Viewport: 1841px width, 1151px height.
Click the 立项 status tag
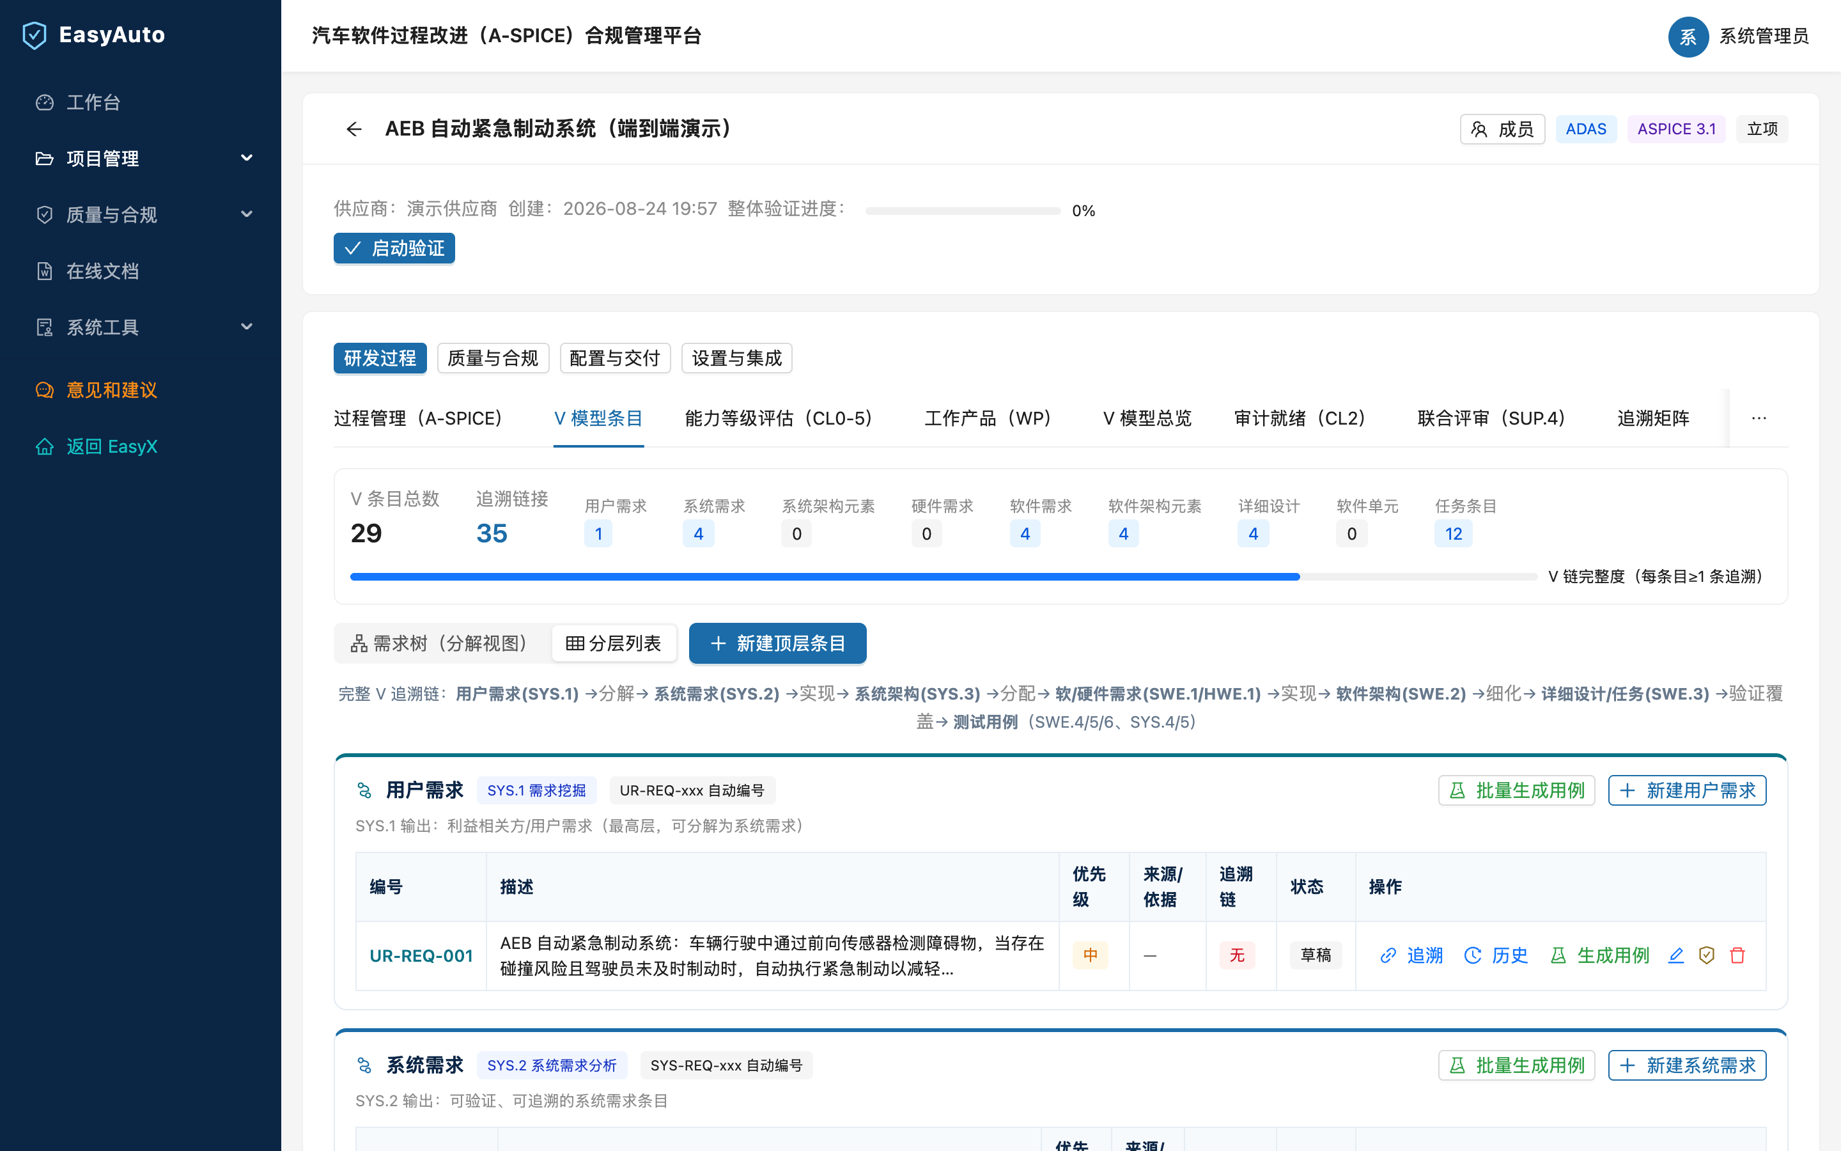pyautogui.click(x=1762, y=129)
